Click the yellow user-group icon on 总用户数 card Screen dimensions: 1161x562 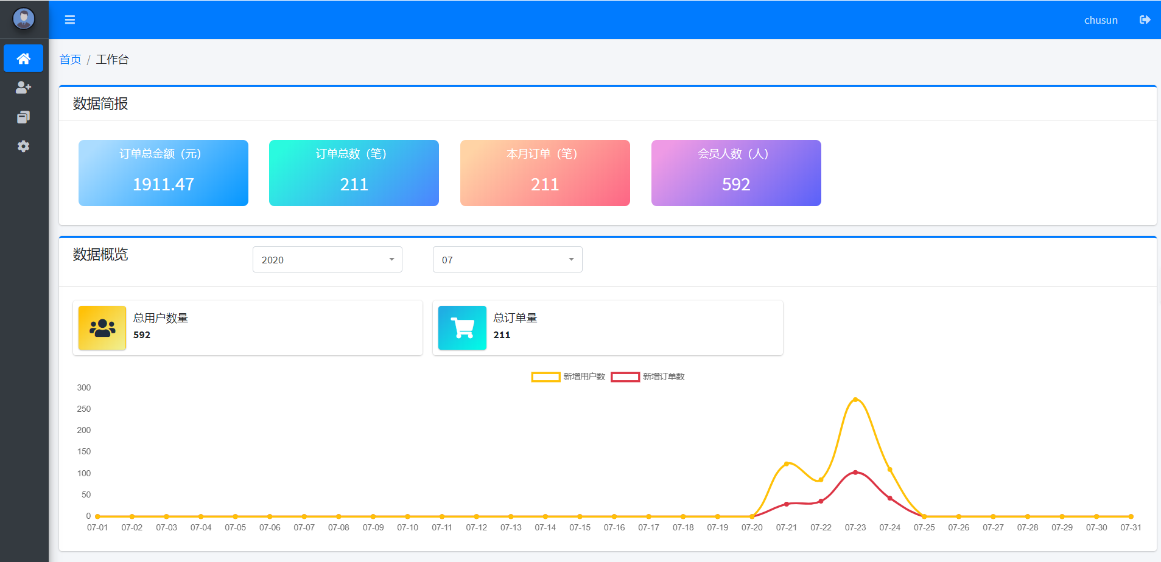click(x=102, y=328)
